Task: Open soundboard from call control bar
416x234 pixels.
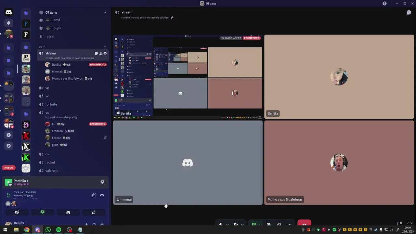Action: [279, 225]
